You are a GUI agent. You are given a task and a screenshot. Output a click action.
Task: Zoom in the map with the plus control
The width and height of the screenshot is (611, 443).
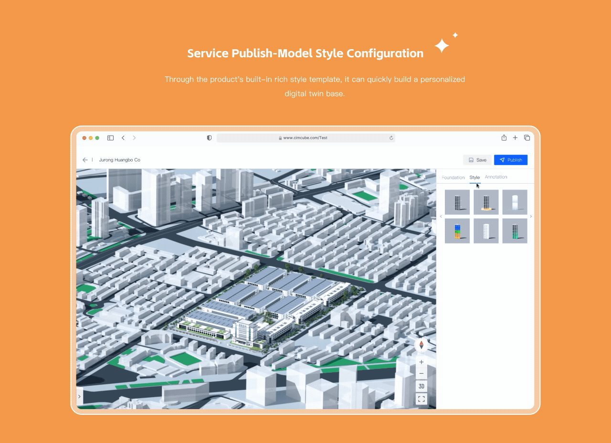pos(421,362)
